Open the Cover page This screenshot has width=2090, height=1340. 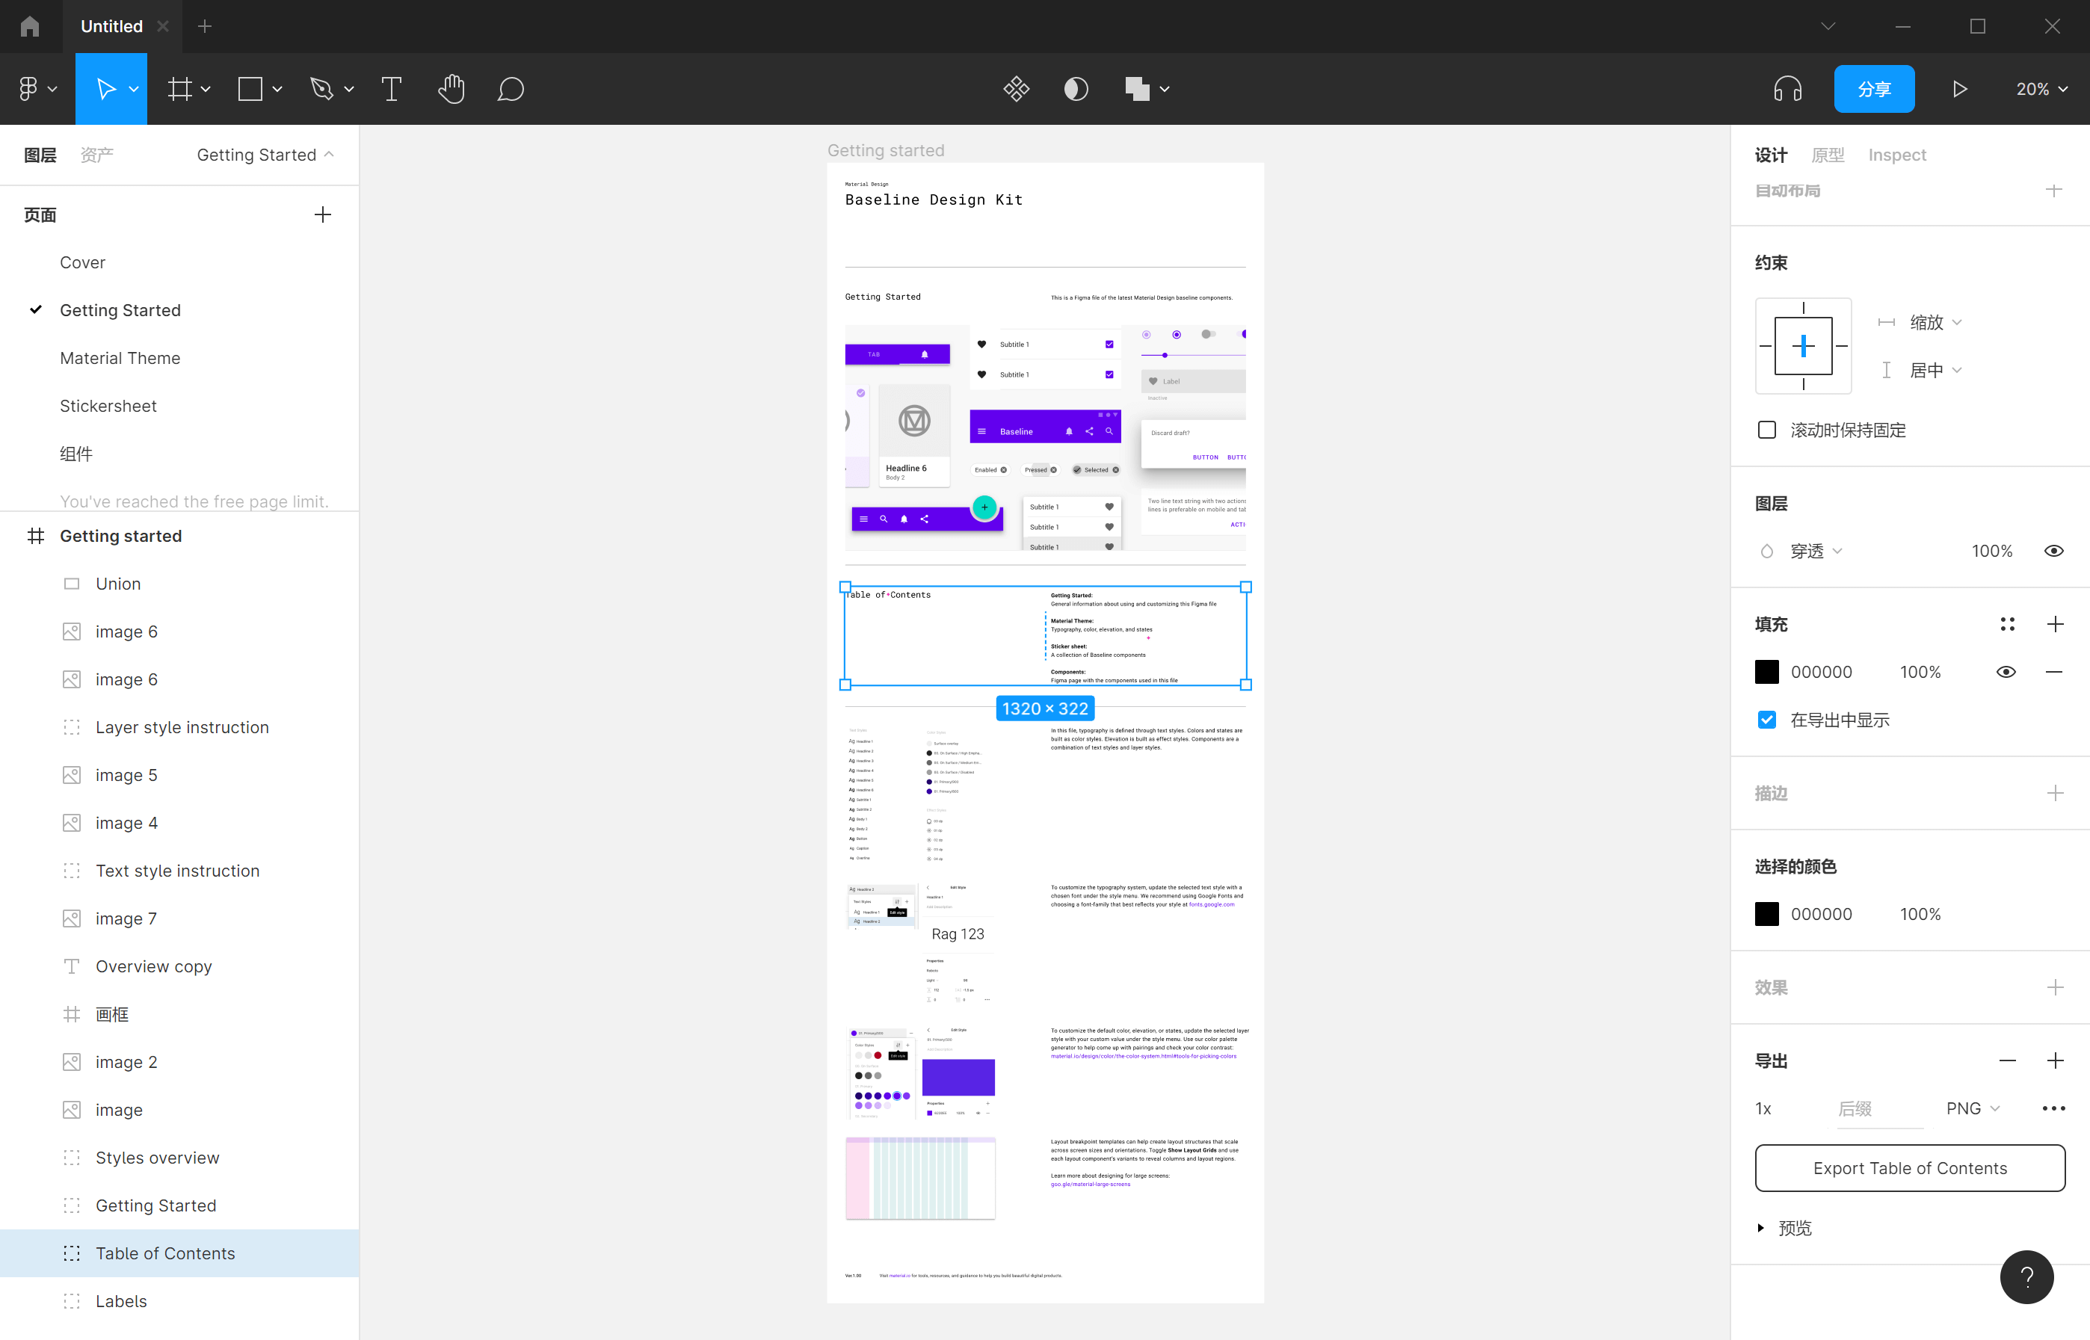(83, 263)
